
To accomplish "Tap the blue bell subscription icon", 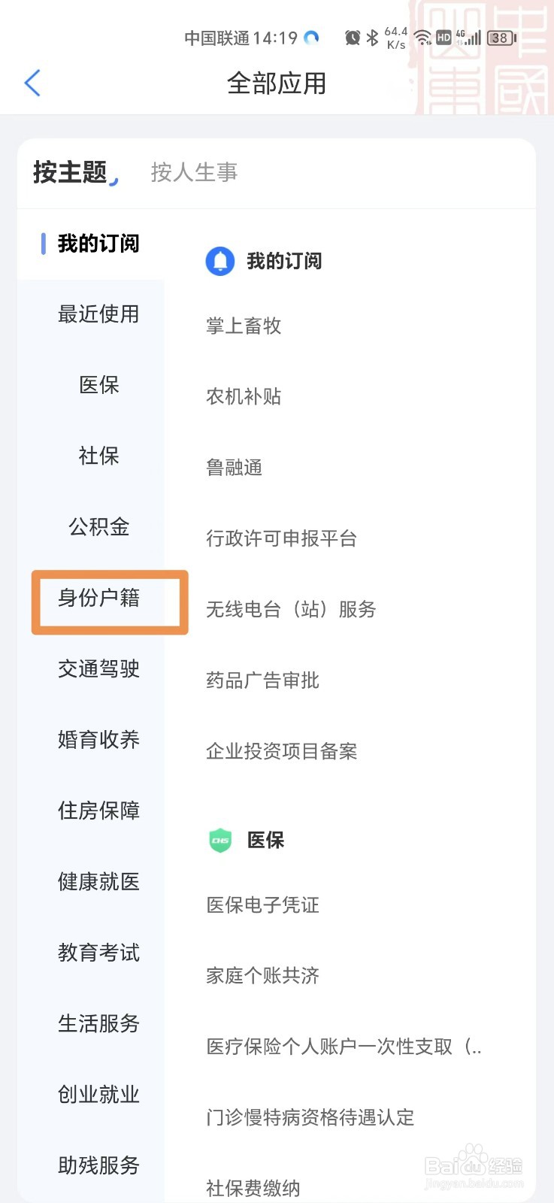I will pyautogui.click(x=219, y=261).
